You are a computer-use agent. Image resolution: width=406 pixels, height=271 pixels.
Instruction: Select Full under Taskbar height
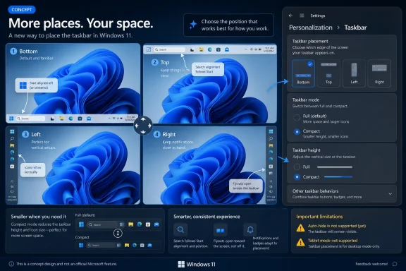(x=297, y=167)
